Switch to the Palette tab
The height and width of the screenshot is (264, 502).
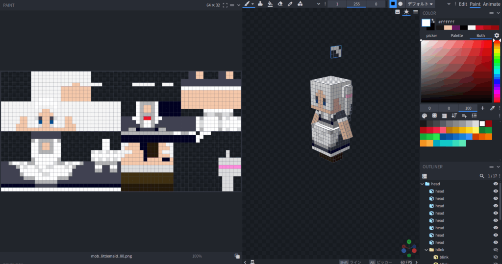(x=456, y=36)
